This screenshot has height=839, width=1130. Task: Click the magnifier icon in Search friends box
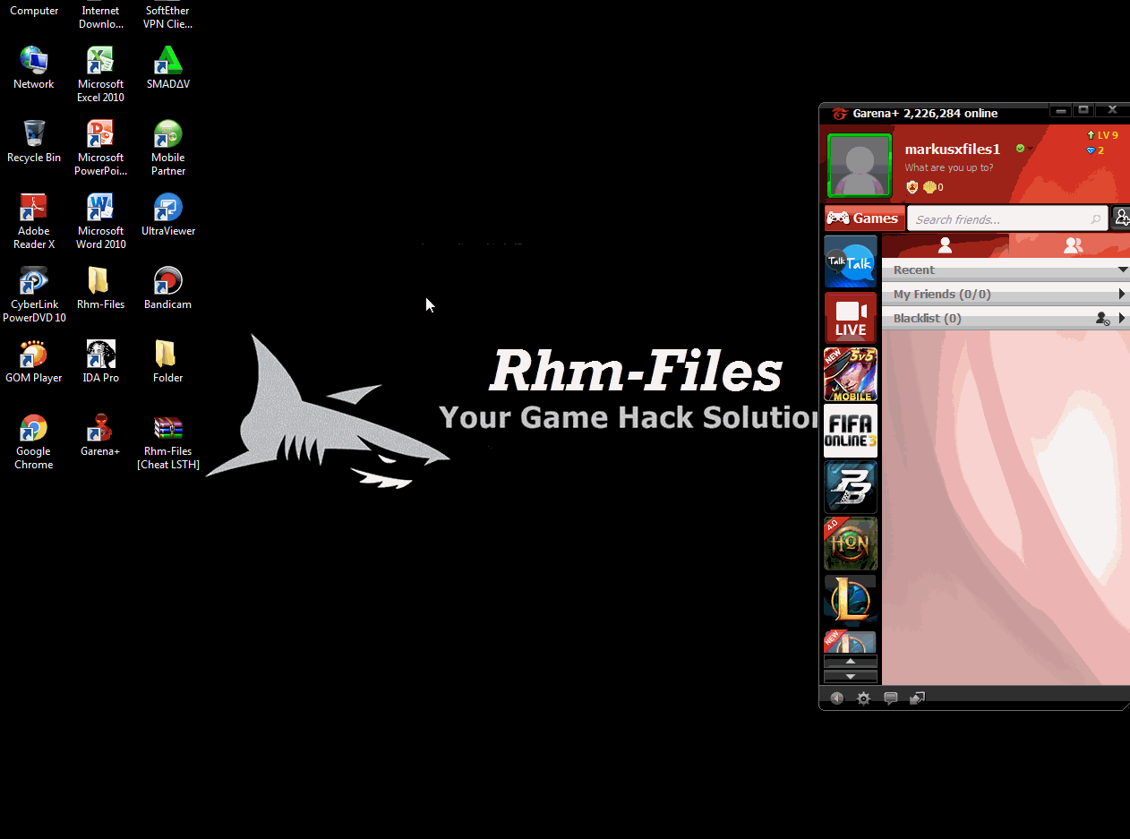[1096, 219]
